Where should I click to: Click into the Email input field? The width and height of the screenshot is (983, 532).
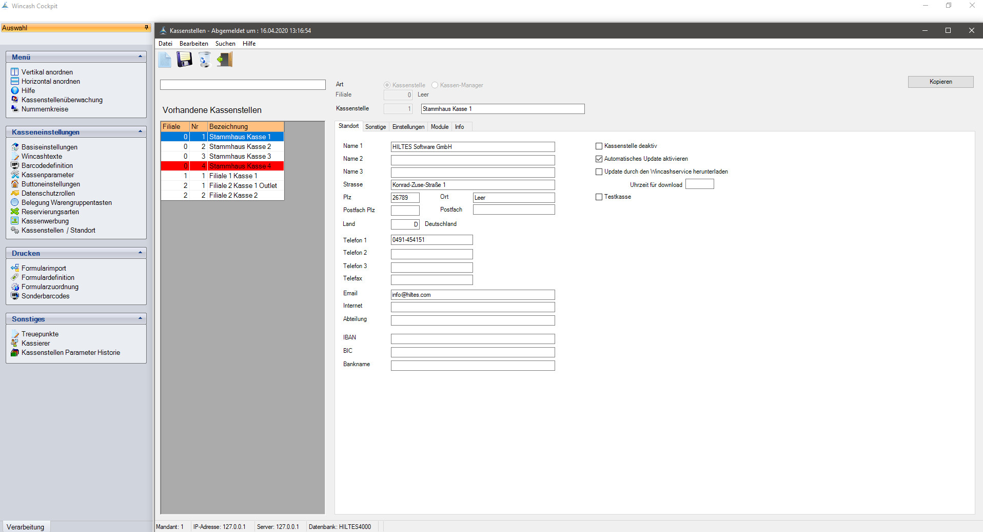(472, 295)
